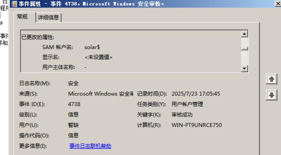Select the 常规 tab
This screenshot has width=281, height=155.
[x=22, y=17]
